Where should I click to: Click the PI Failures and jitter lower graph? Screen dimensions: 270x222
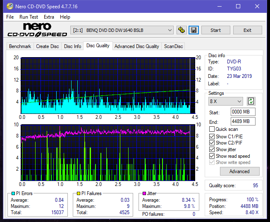(x=108, y=152)
